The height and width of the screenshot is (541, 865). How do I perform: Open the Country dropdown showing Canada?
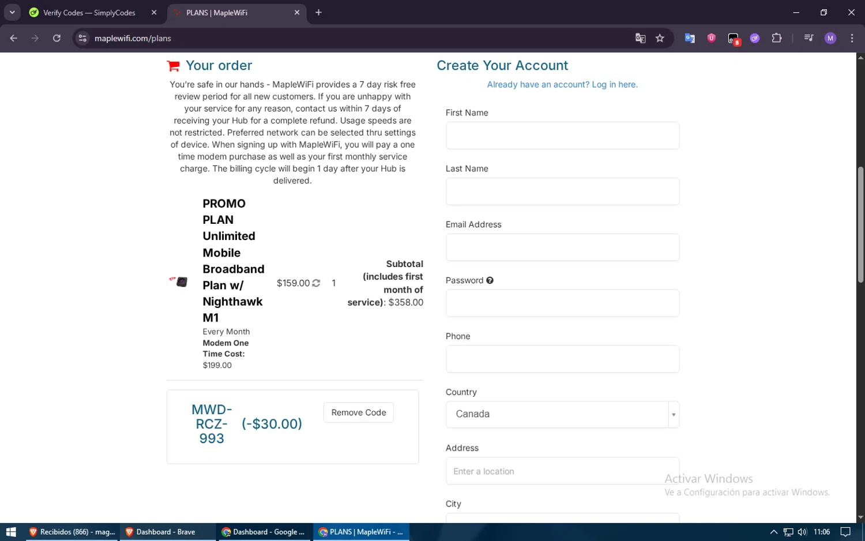[562, 415]
